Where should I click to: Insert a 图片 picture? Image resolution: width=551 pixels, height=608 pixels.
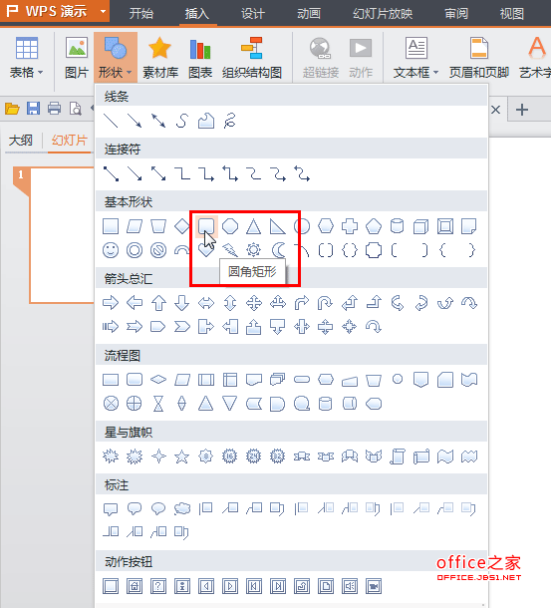(x=77, y=58)
